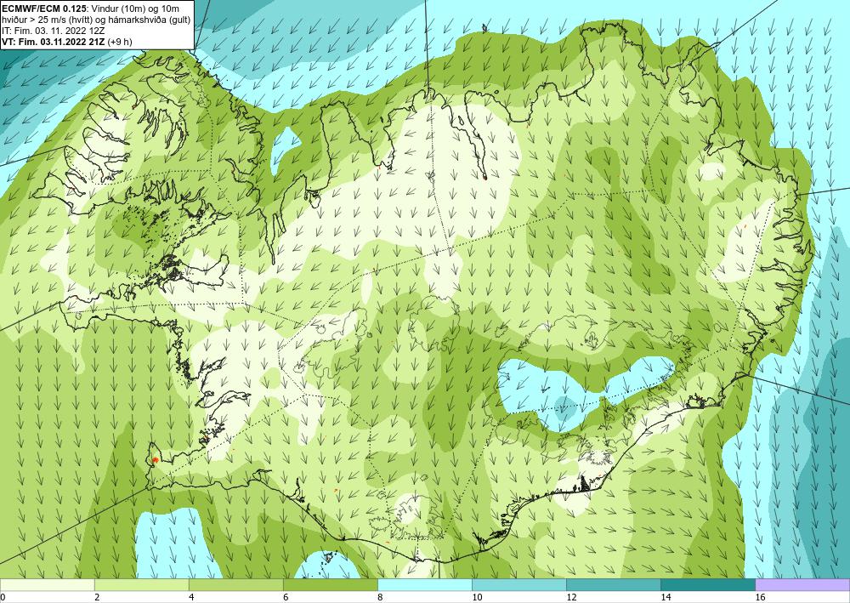Click the text 'hviður > 25 m/s (hvítt) og hámarkshviða (gult)'
The height and width of the screenshot is (603, 850).
coord(95,20)
